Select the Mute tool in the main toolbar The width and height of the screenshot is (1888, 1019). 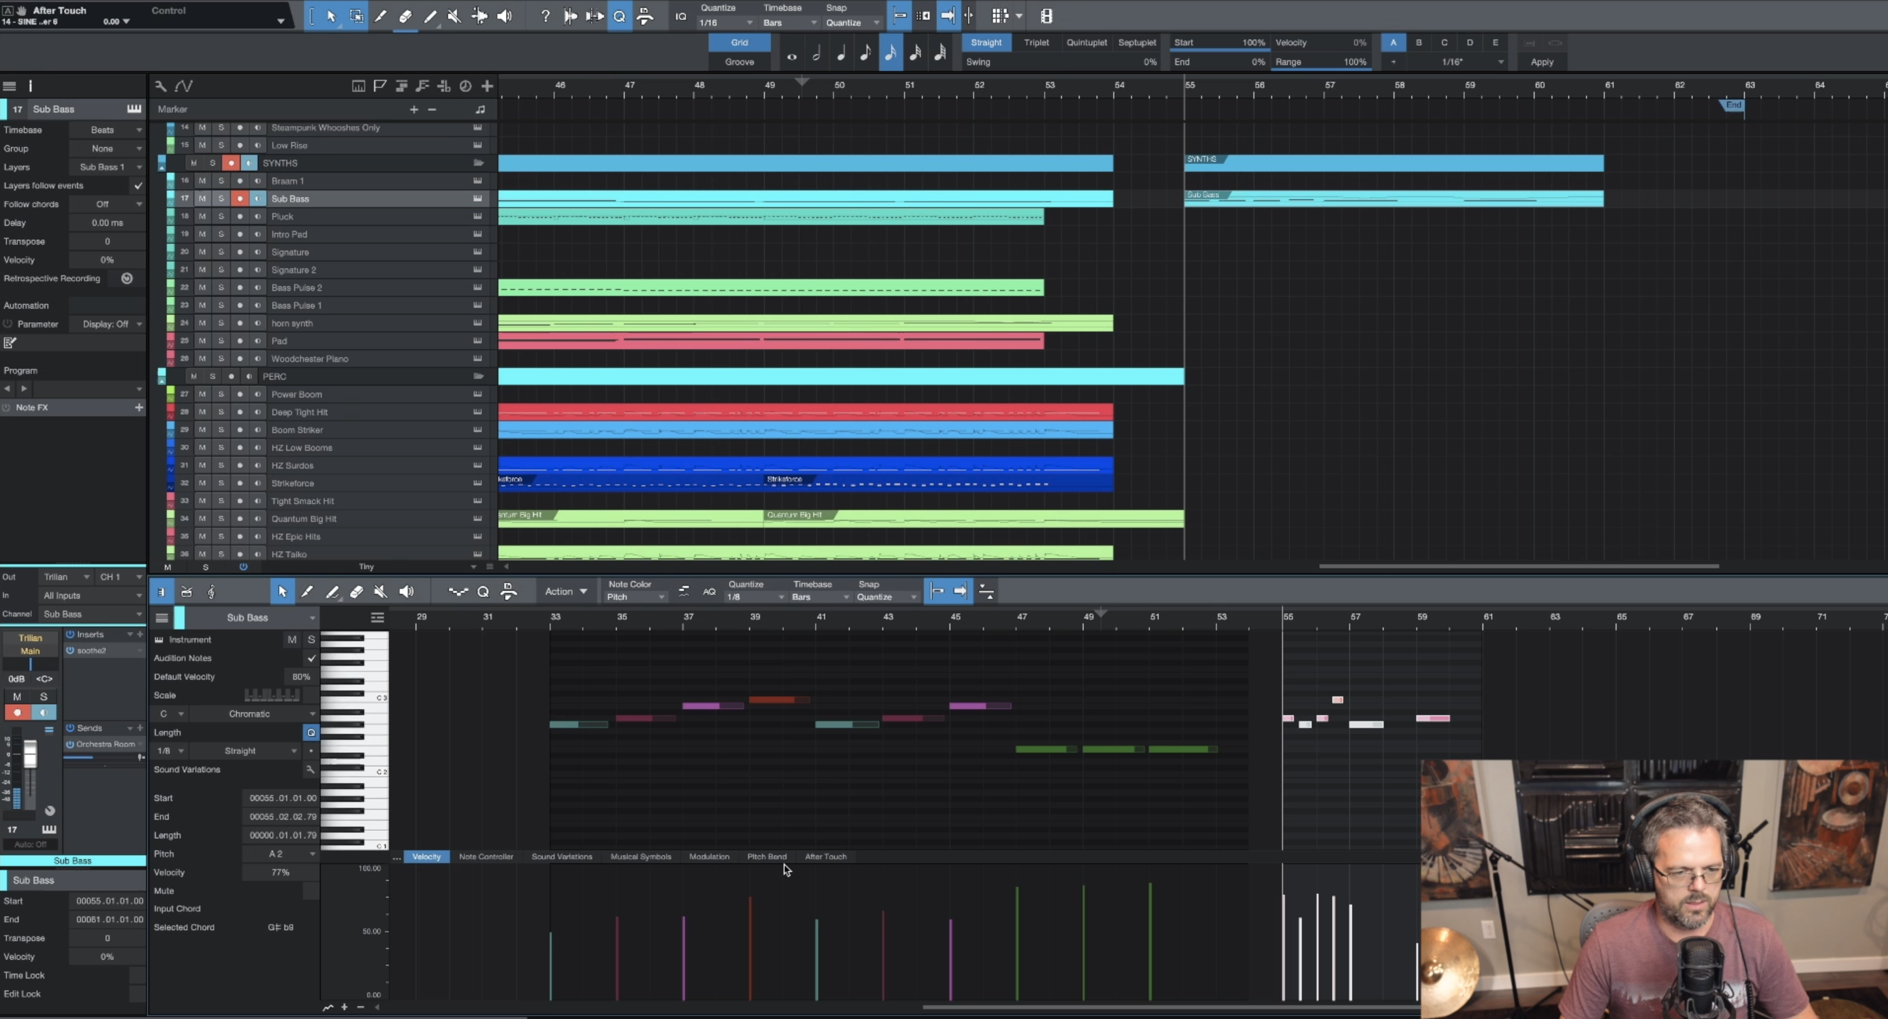(454, 16)
